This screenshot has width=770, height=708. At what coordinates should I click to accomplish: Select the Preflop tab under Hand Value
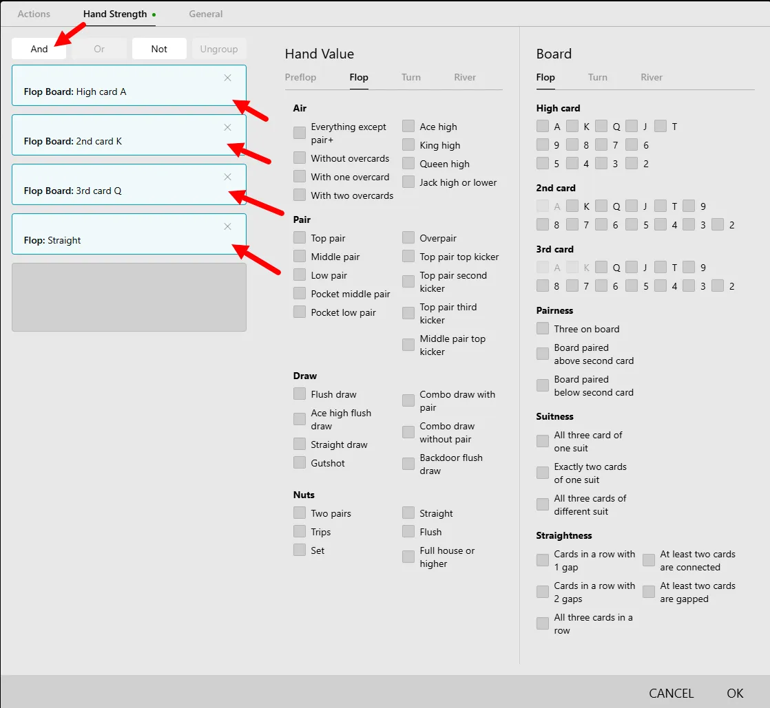click(x=300, y=77)
